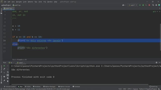The height and width of the screenshot is (90, 161).
Task: Open the Navigate menu
Action: click(19, 2)
